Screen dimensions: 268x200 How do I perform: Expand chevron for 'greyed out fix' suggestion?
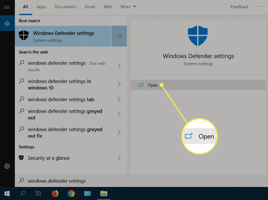(x=119, y=132)
